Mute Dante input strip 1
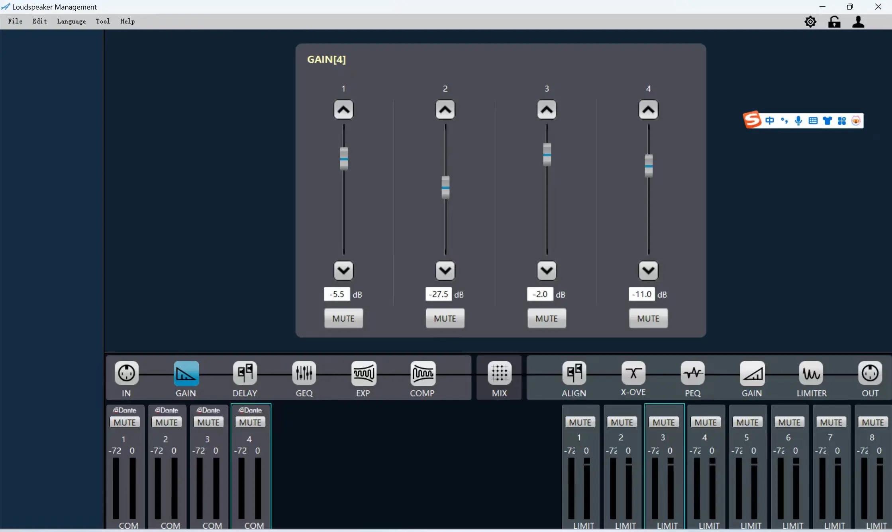 pos(125,422)
